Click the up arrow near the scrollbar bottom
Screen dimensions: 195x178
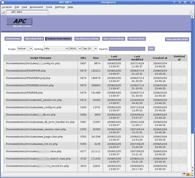pos(192,168)
